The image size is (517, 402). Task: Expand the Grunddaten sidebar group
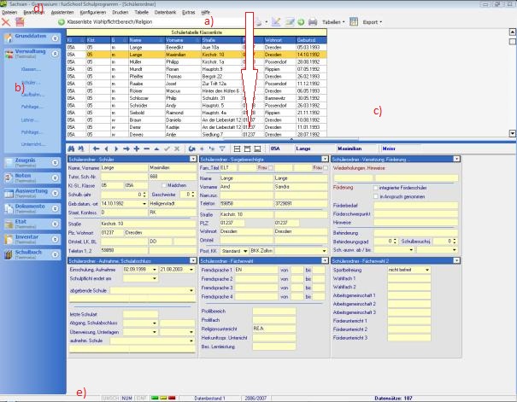click(x=55, y=38)
